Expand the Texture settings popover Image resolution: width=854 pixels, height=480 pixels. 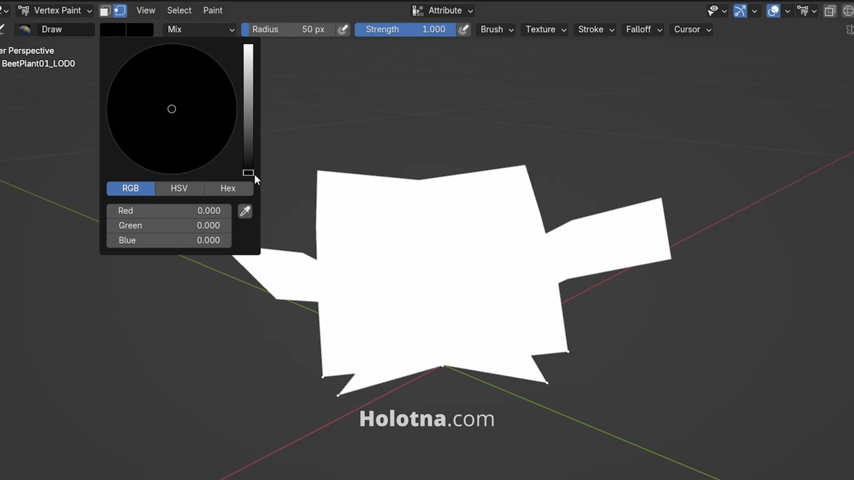coord(546,29)
